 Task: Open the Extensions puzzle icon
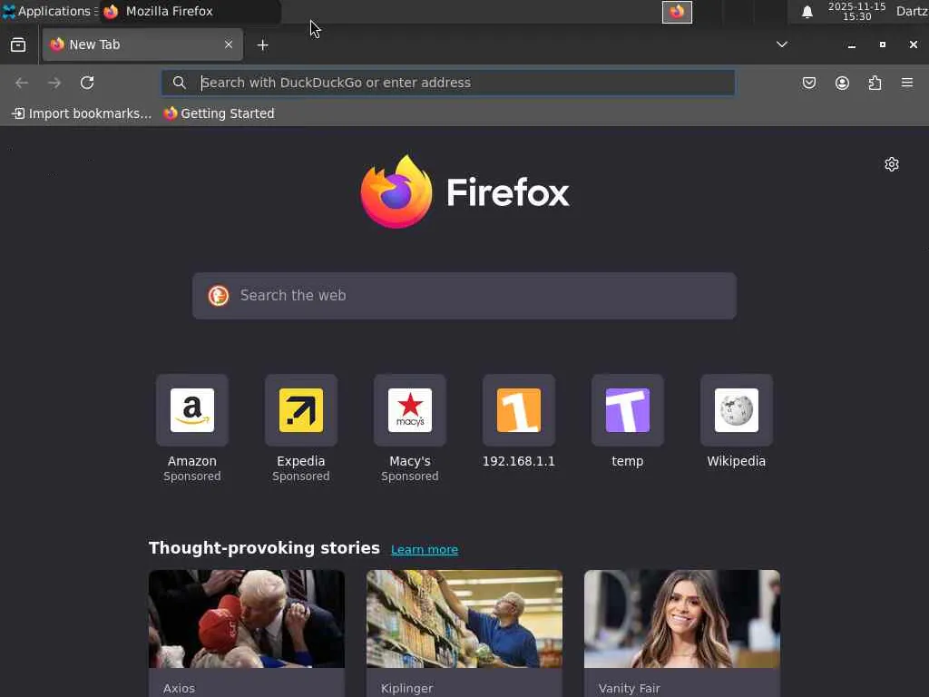tap(875, 83)
